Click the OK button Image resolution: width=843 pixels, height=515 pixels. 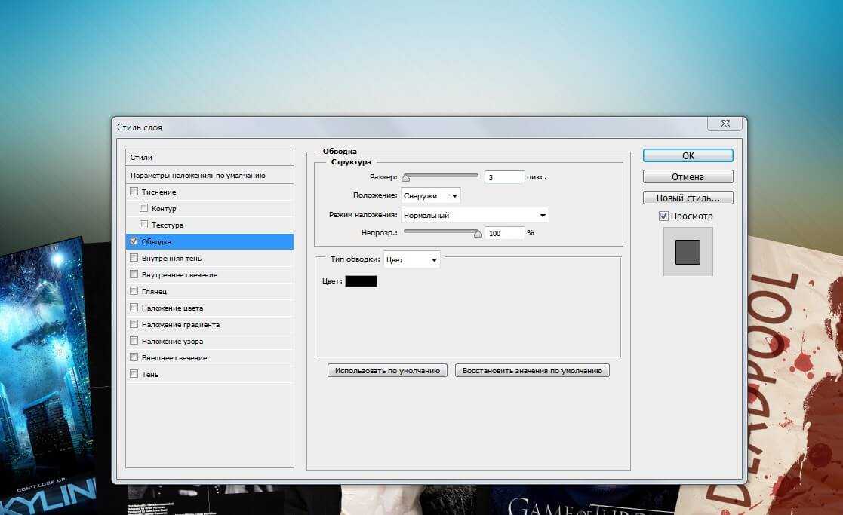pos(688,155)
